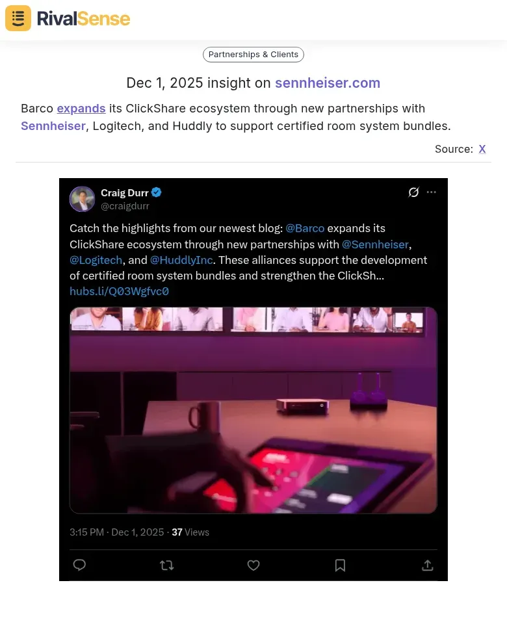This screenshot has width=507, height=624.
Task: Open the tweet's three-dot more menu
Action: pyautogui.click(x=432, y=192)
